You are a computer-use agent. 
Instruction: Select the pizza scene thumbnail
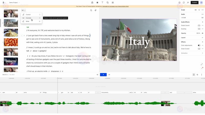[x=11, y=42]
